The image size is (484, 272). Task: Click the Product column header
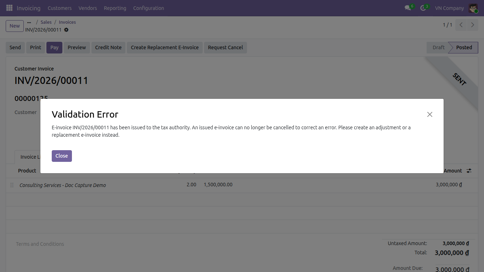coord(27,171)
